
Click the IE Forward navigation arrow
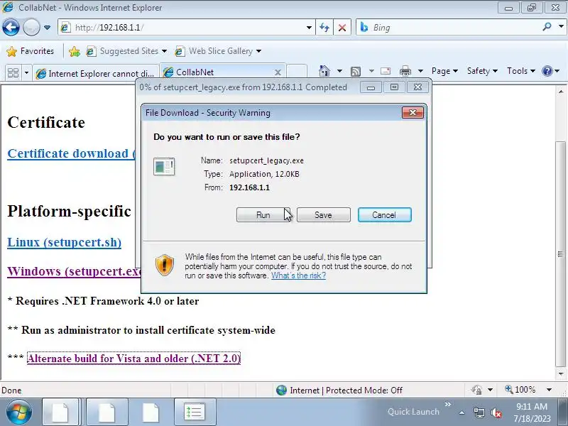point(31,28)
